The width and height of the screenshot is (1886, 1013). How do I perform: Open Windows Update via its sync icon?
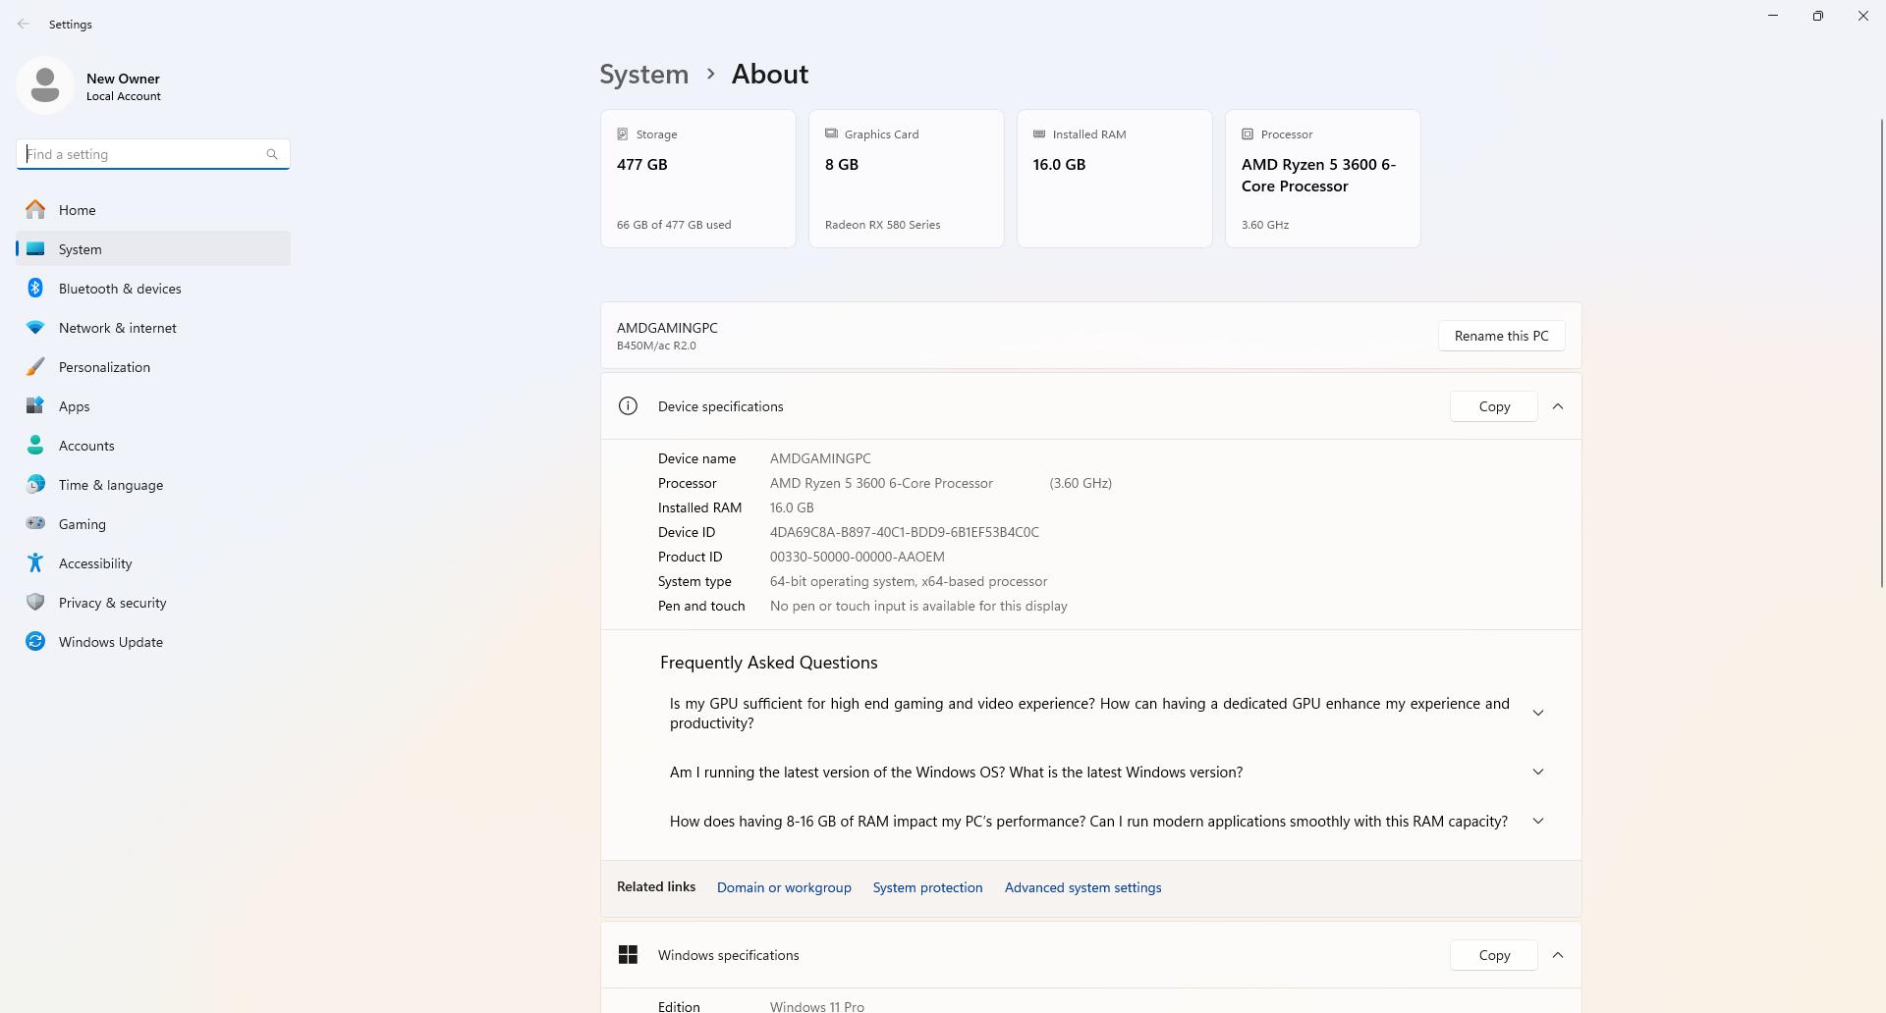[35, 642]
